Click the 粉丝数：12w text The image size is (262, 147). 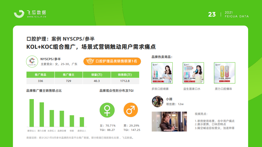pyautogui.click(x=175, y=104)
